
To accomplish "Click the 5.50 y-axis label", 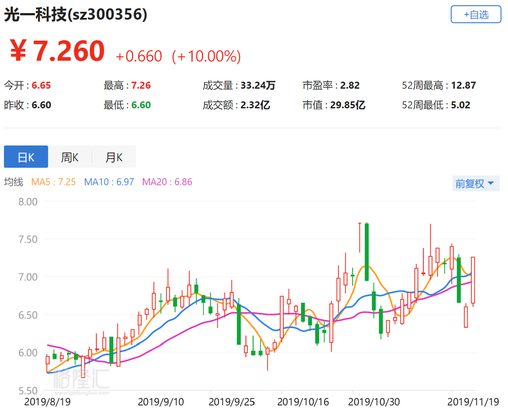I will pyautogui.click(x=28, y=391).
